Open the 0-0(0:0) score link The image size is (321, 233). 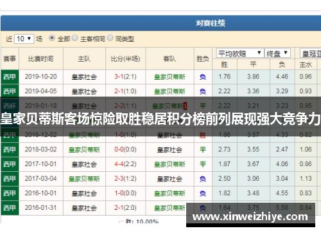point(125,149)
